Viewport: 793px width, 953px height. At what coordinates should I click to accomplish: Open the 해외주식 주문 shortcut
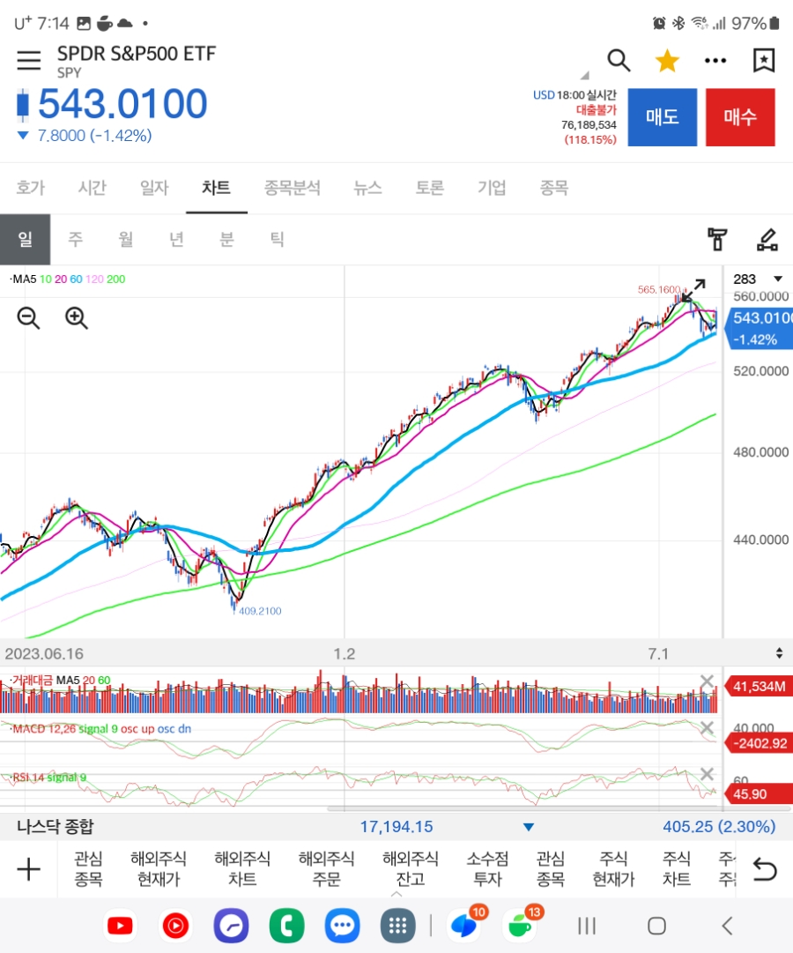tap(326, 869)
